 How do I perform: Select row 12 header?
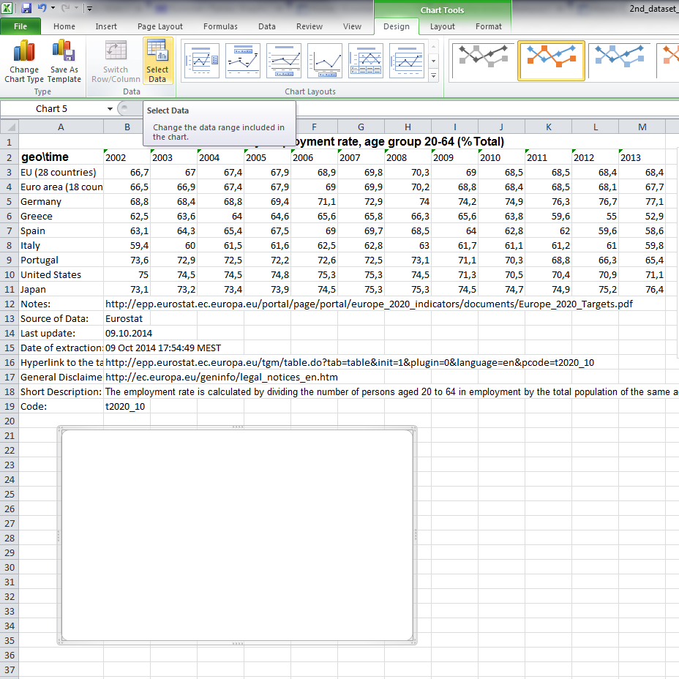coord(9,304)
